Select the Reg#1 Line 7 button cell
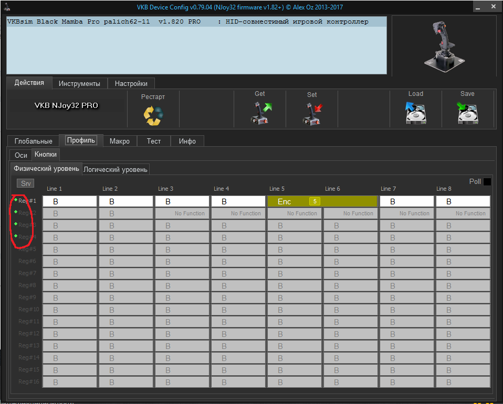The image size is (503, 404). click(407, 201)
